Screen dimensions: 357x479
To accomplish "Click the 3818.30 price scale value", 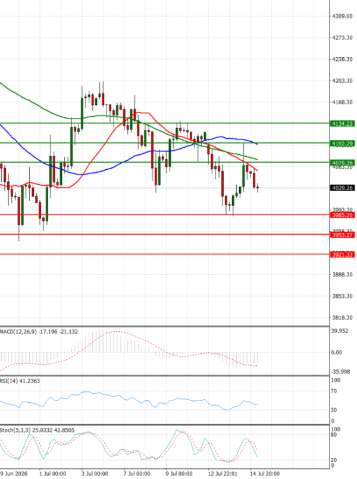I will coord(342,318).
